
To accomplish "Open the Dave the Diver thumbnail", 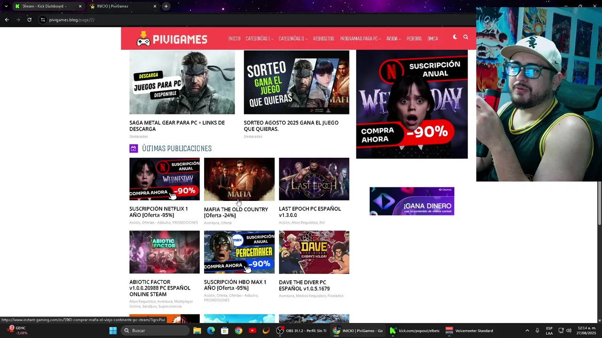I will (x=314, y=252).
